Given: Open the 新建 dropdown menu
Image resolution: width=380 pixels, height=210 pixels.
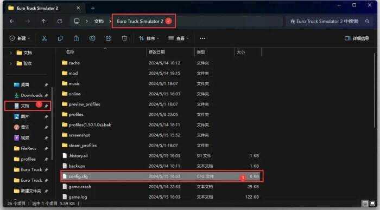Looking at the screenshot, I should [20, 38].
